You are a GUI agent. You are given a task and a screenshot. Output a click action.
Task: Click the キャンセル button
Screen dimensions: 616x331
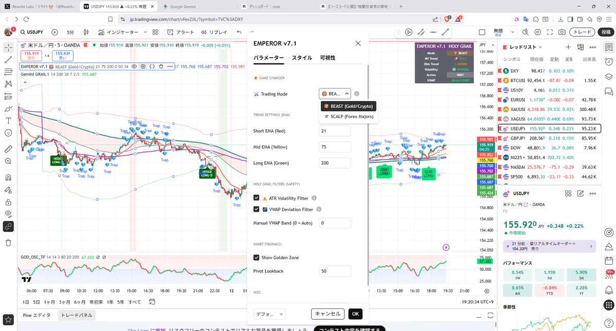pyautogui.click(x=328, y=314)
